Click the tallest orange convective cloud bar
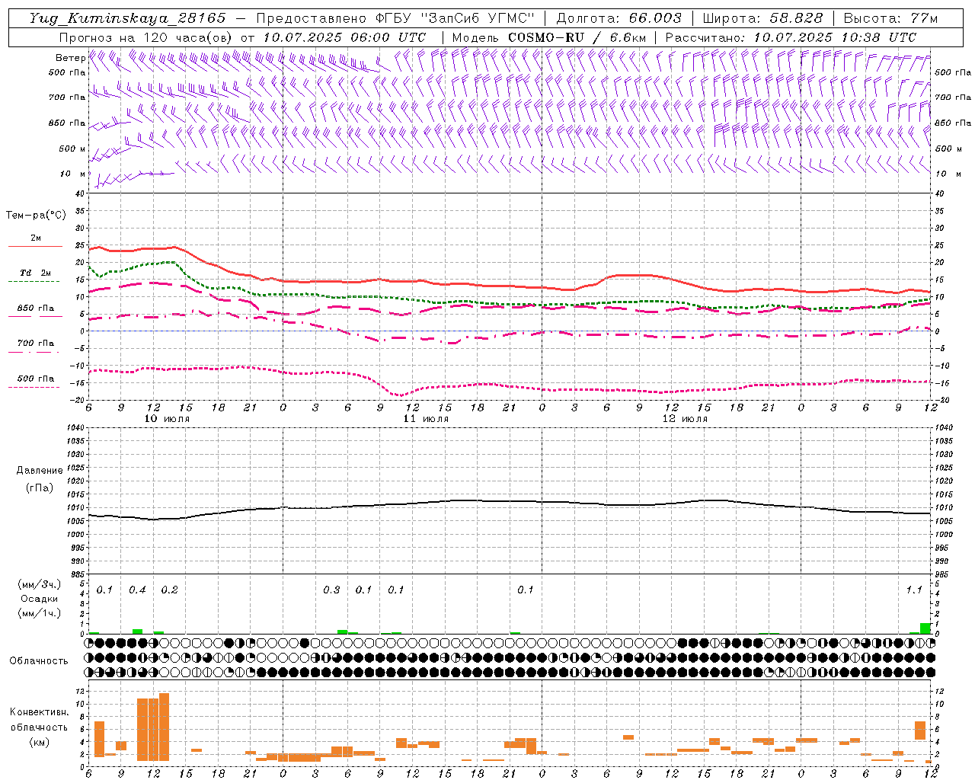The width and height of the screenshot is (975, 780). click(165, 727)
